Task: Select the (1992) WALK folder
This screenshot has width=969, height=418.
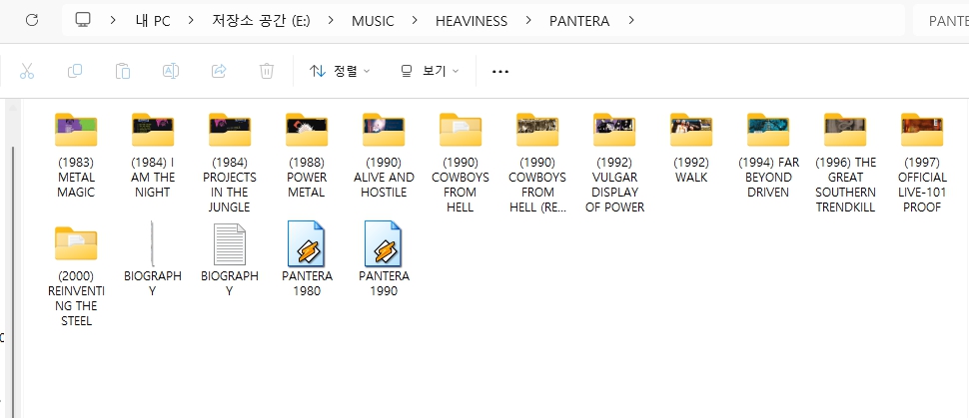Action: [x=691, y=147]
